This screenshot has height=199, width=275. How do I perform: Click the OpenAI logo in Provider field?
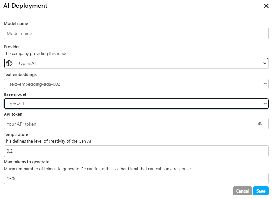pyautogui.click(x=9, y=63)
